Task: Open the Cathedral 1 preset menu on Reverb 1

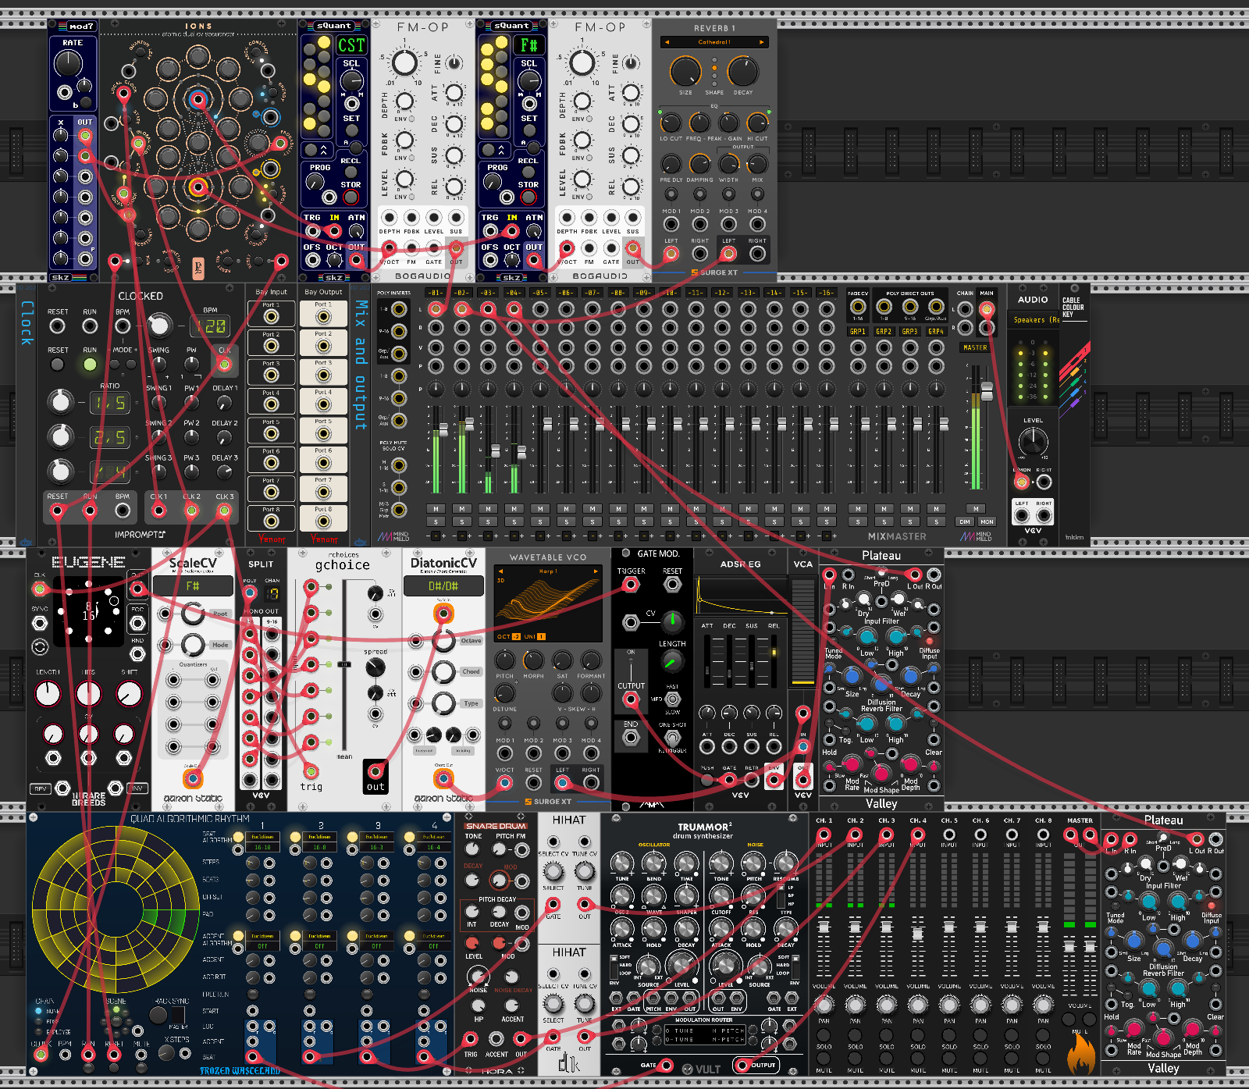Action: (x=713, y=42)
